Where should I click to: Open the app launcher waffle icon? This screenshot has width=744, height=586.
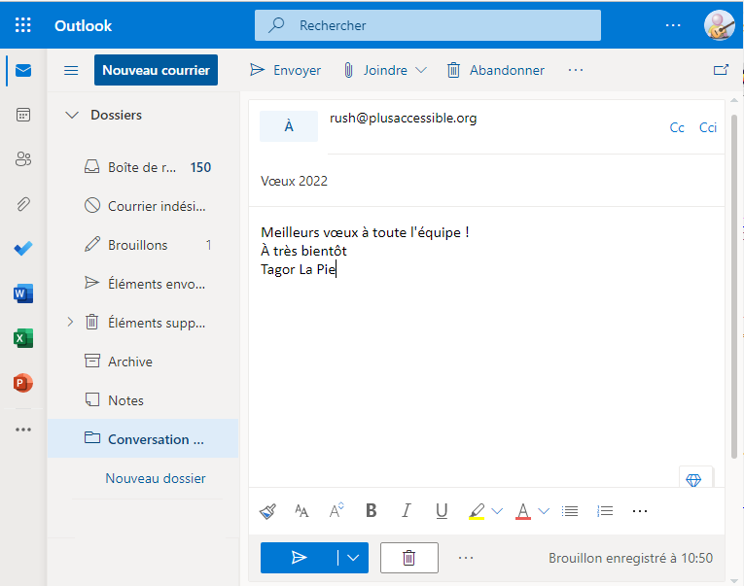pyautogui.click(x=23, y=25)
